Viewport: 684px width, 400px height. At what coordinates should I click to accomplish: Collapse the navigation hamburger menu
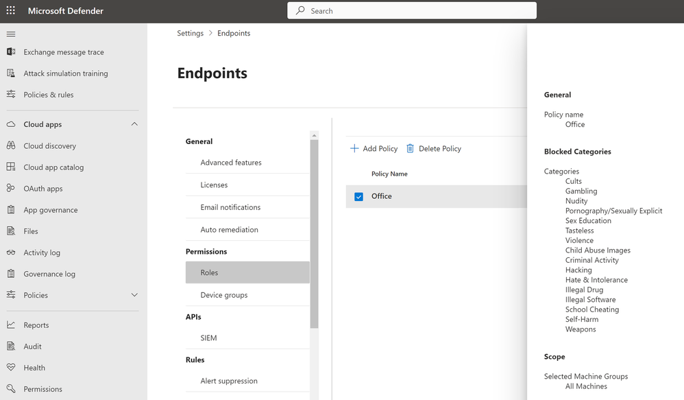[10, 34]
